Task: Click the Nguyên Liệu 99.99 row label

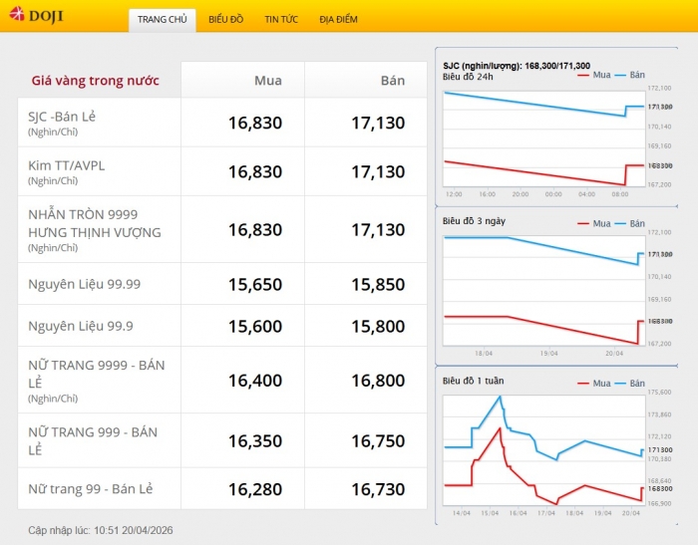Action: click(84, 284)
